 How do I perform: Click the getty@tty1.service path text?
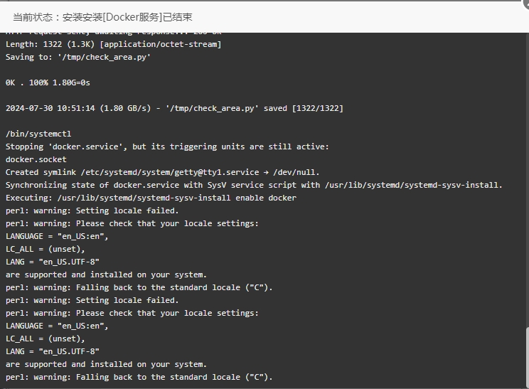click(x=216, y=172)
